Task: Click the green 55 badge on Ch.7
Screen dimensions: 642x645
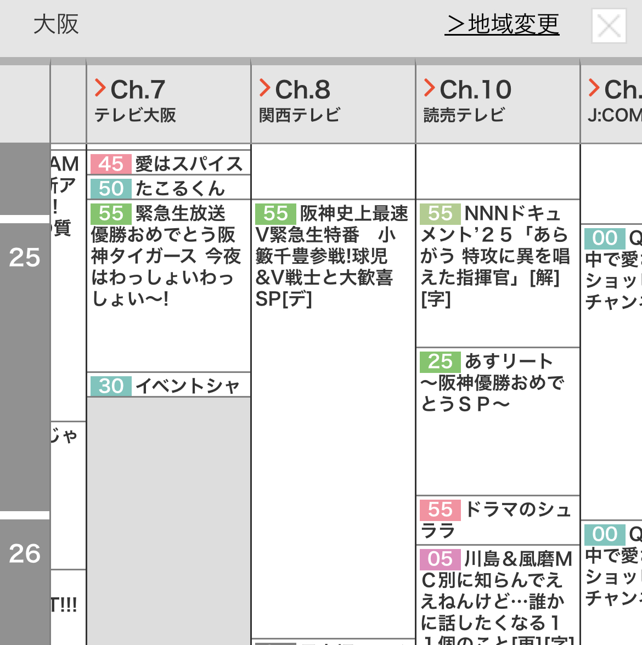Action: click(111, 213)
